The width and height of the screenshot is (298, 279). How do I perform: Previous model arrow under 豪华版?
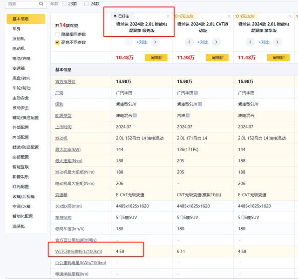point(250,42)
